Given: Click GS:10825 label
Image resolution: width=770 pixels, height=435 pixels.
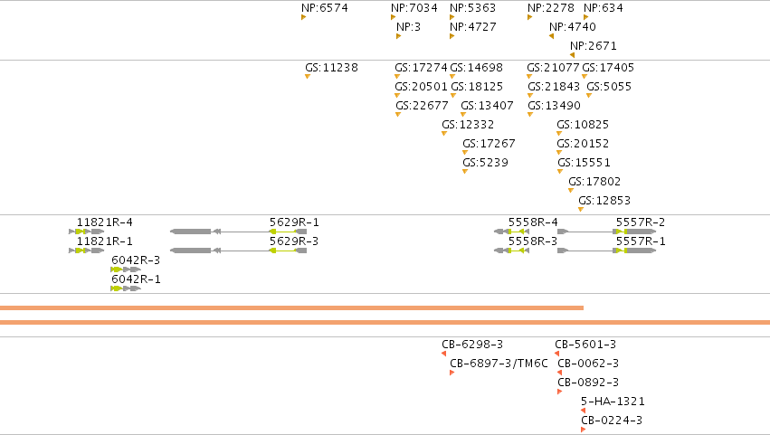Looking at the screenshot, I should [583, 125].
